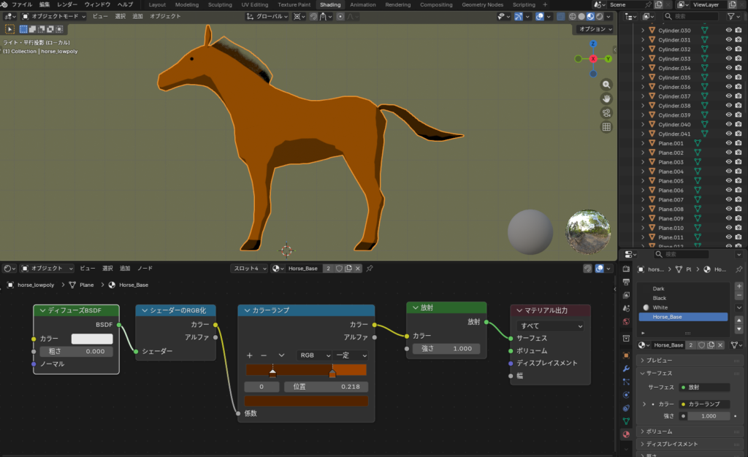The height and width of the screenshot is (457, 748).
Task: Click the camera view gizmo icon
Action: [606, 112]
